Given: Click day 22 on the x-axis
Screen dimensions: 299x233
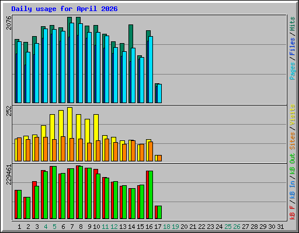Looking at the screenshot, I should [201, 227].
